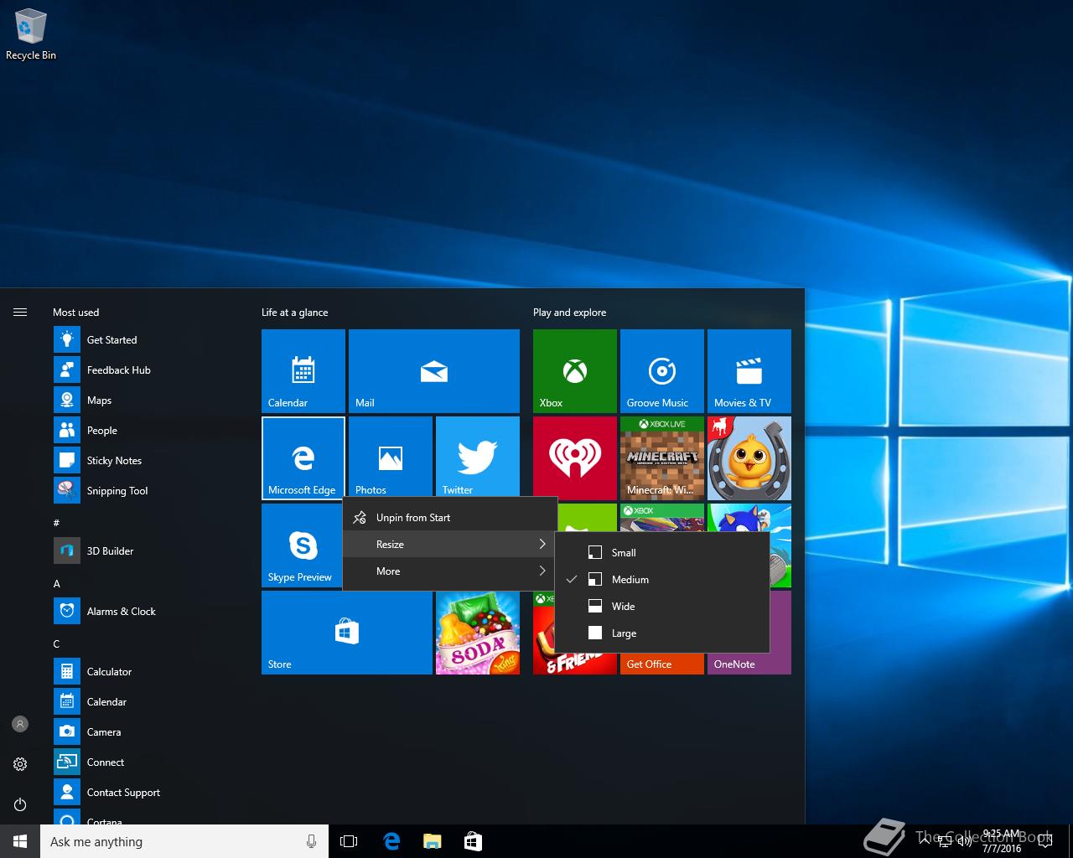
Task: Select the Small tile size
Action: coord(662,552)
